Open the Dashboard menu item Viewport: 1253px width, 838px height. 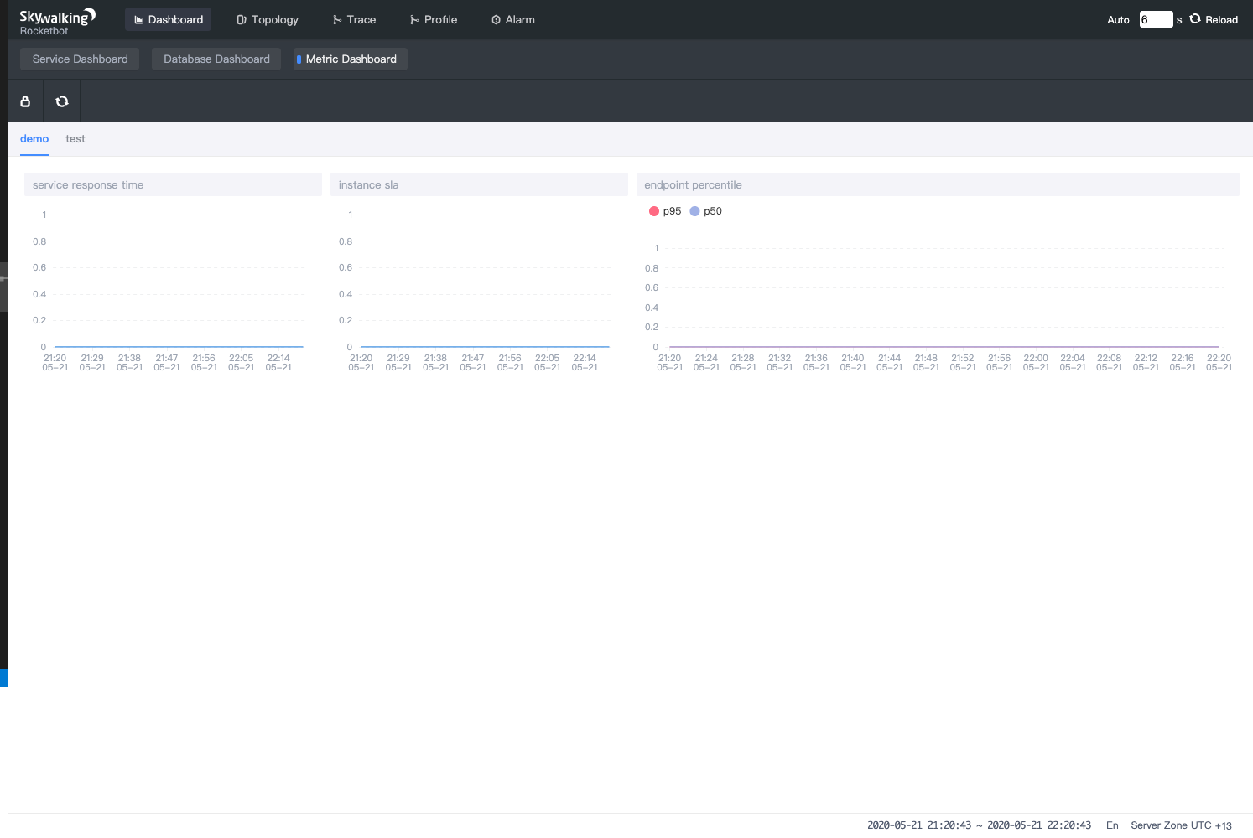coord(168,19)
